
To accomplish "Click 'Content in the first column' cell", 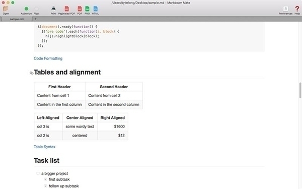I will [x=59, y=104].
